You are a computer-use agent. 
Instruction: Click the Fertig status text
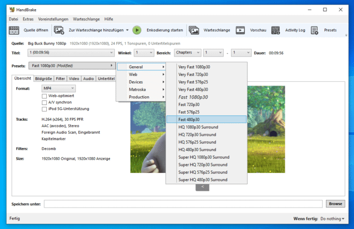[15, 218]
